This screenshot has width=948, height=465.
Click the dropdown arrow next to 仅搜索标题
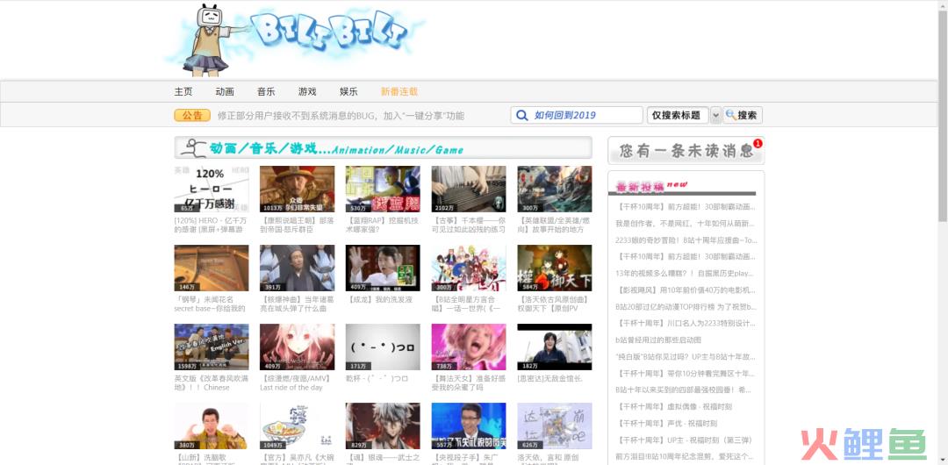coord(715,115)
